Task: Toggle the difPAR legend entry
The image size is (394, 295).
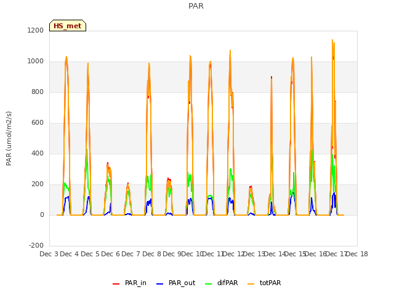Action: 221,283
